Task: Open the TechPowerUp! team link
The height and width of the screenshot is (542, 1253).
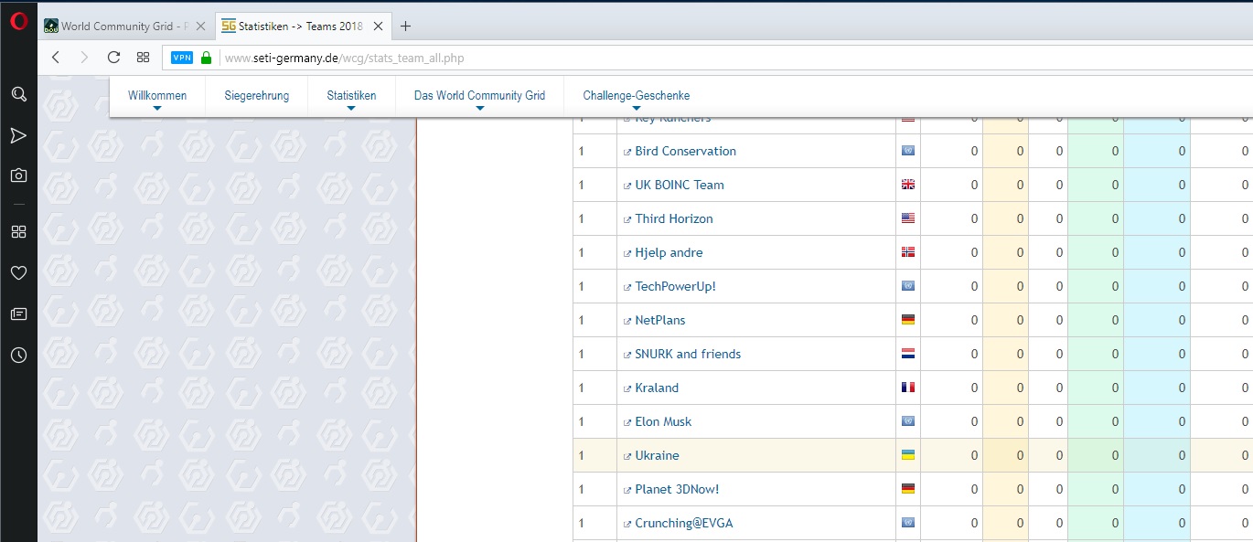Action: tap(675, 286)
